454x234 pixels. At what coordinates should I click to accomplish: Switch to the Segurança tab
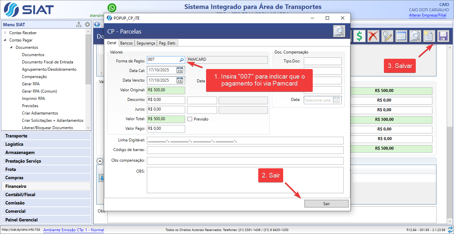pyautogui.click(x=146, y=43)
